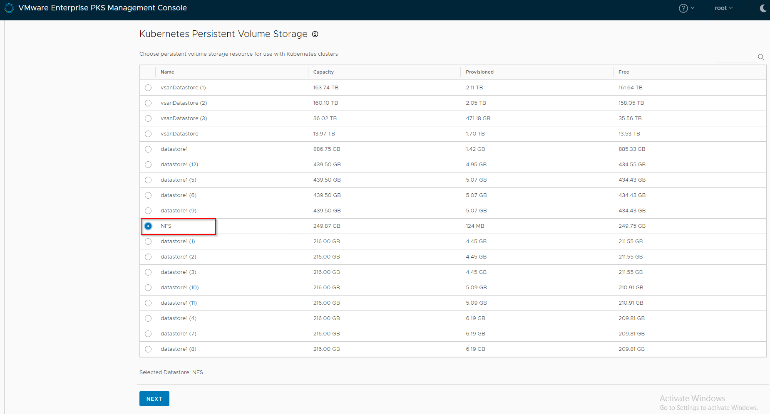Image resolution: width=770 pixels, height=414 pixels.
Task: Select the datastore1 (11) radio button
Action: pyautogui.click(x=148, y=303)
